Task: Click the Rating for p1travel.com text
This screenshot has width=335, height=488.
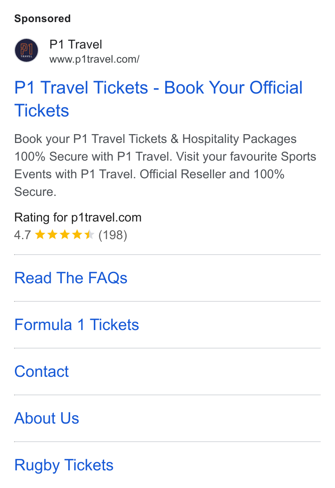Action: click(78, 217)
